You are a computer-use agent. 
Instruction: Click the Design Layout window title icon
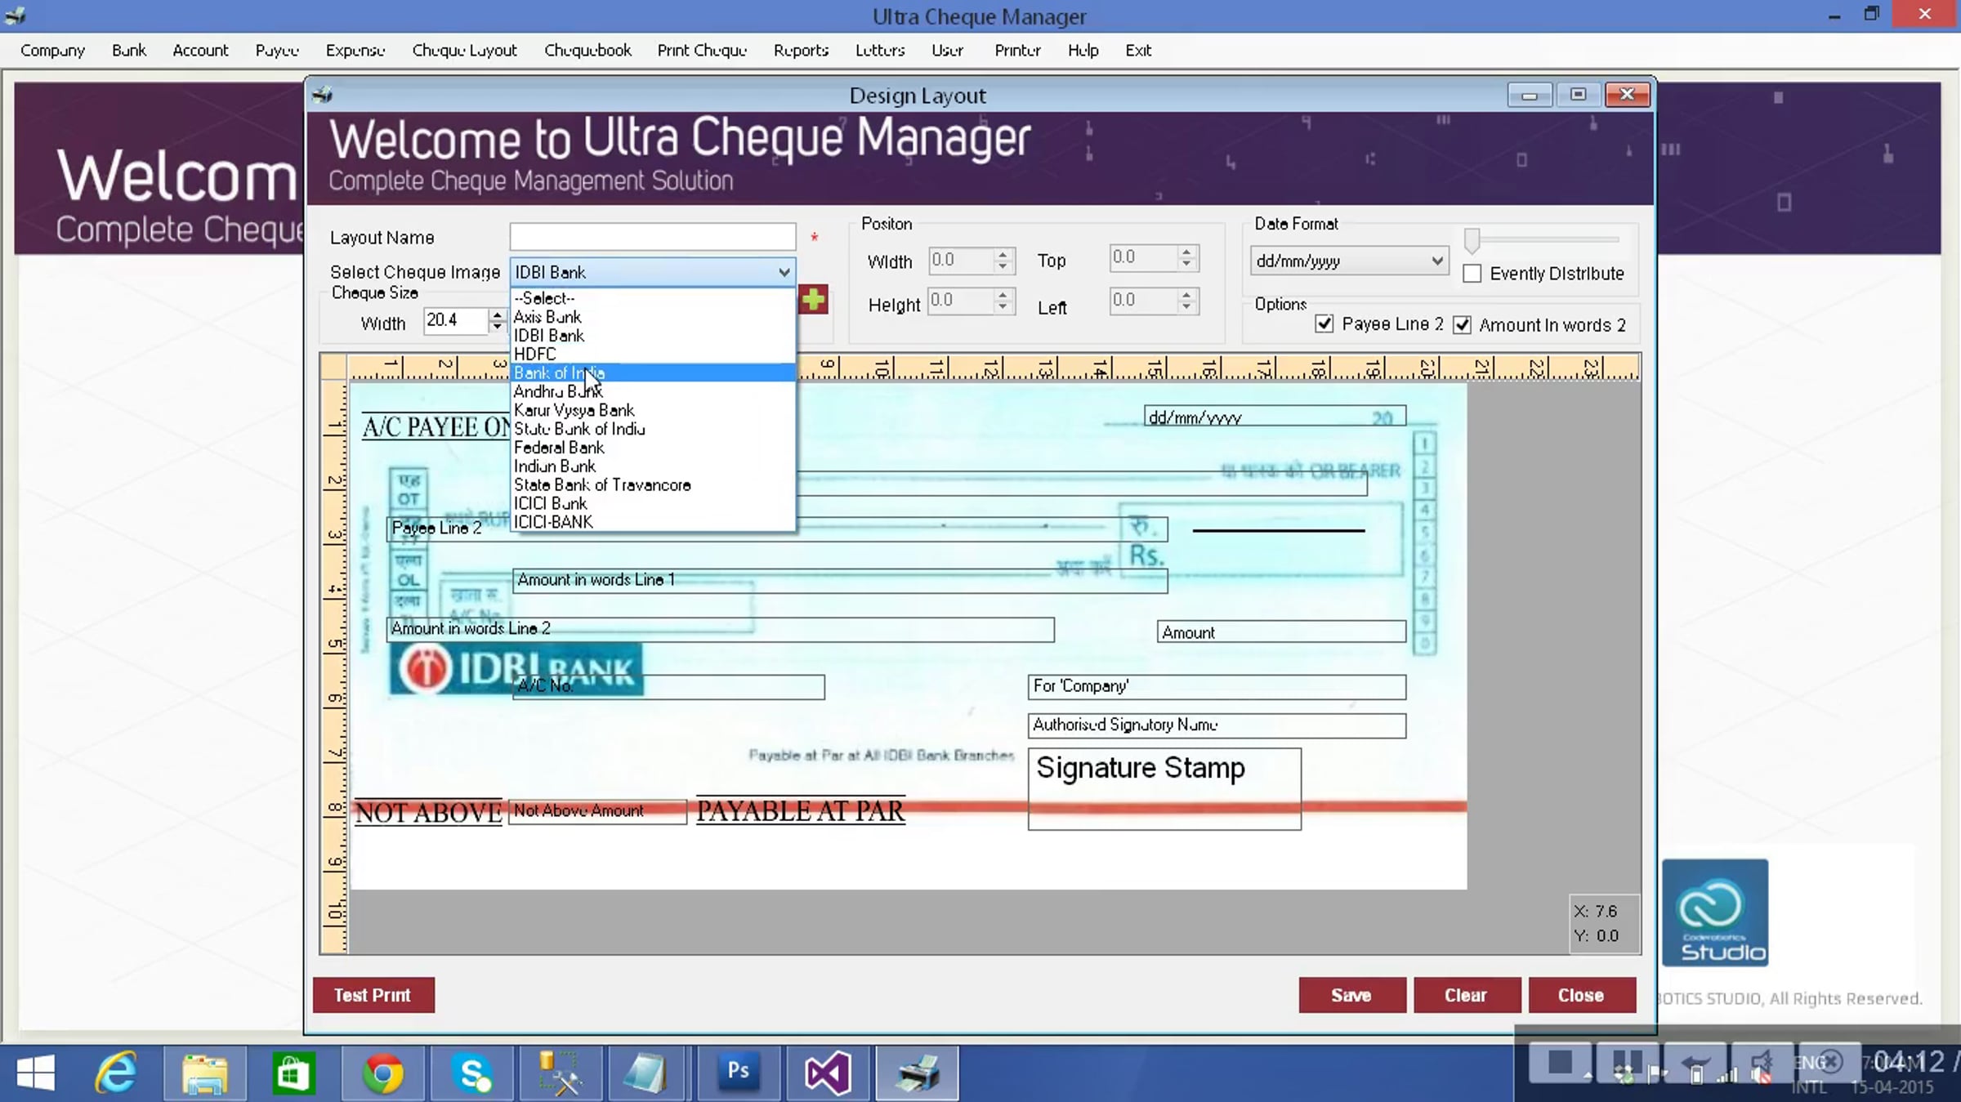coord(323,96)
